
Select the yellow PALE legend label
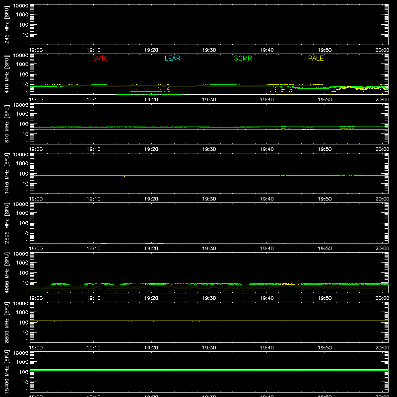click(x=316, y=58)
